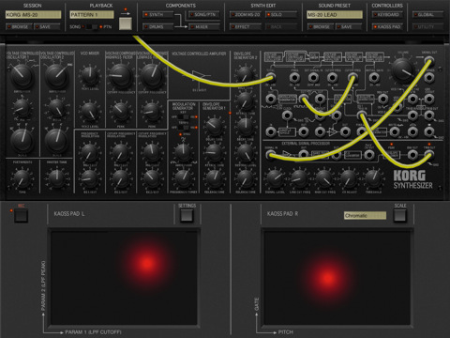Toggle the Kaoss Pad REC button
The width and height of the screenshot is (450, 338).
click(21, 216)
